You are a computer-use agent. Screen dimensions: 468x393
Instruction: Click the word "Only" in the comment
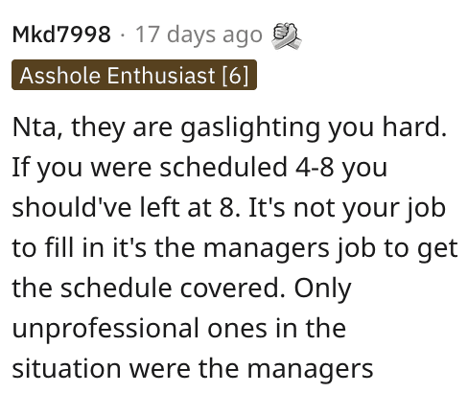pos(322,289)
